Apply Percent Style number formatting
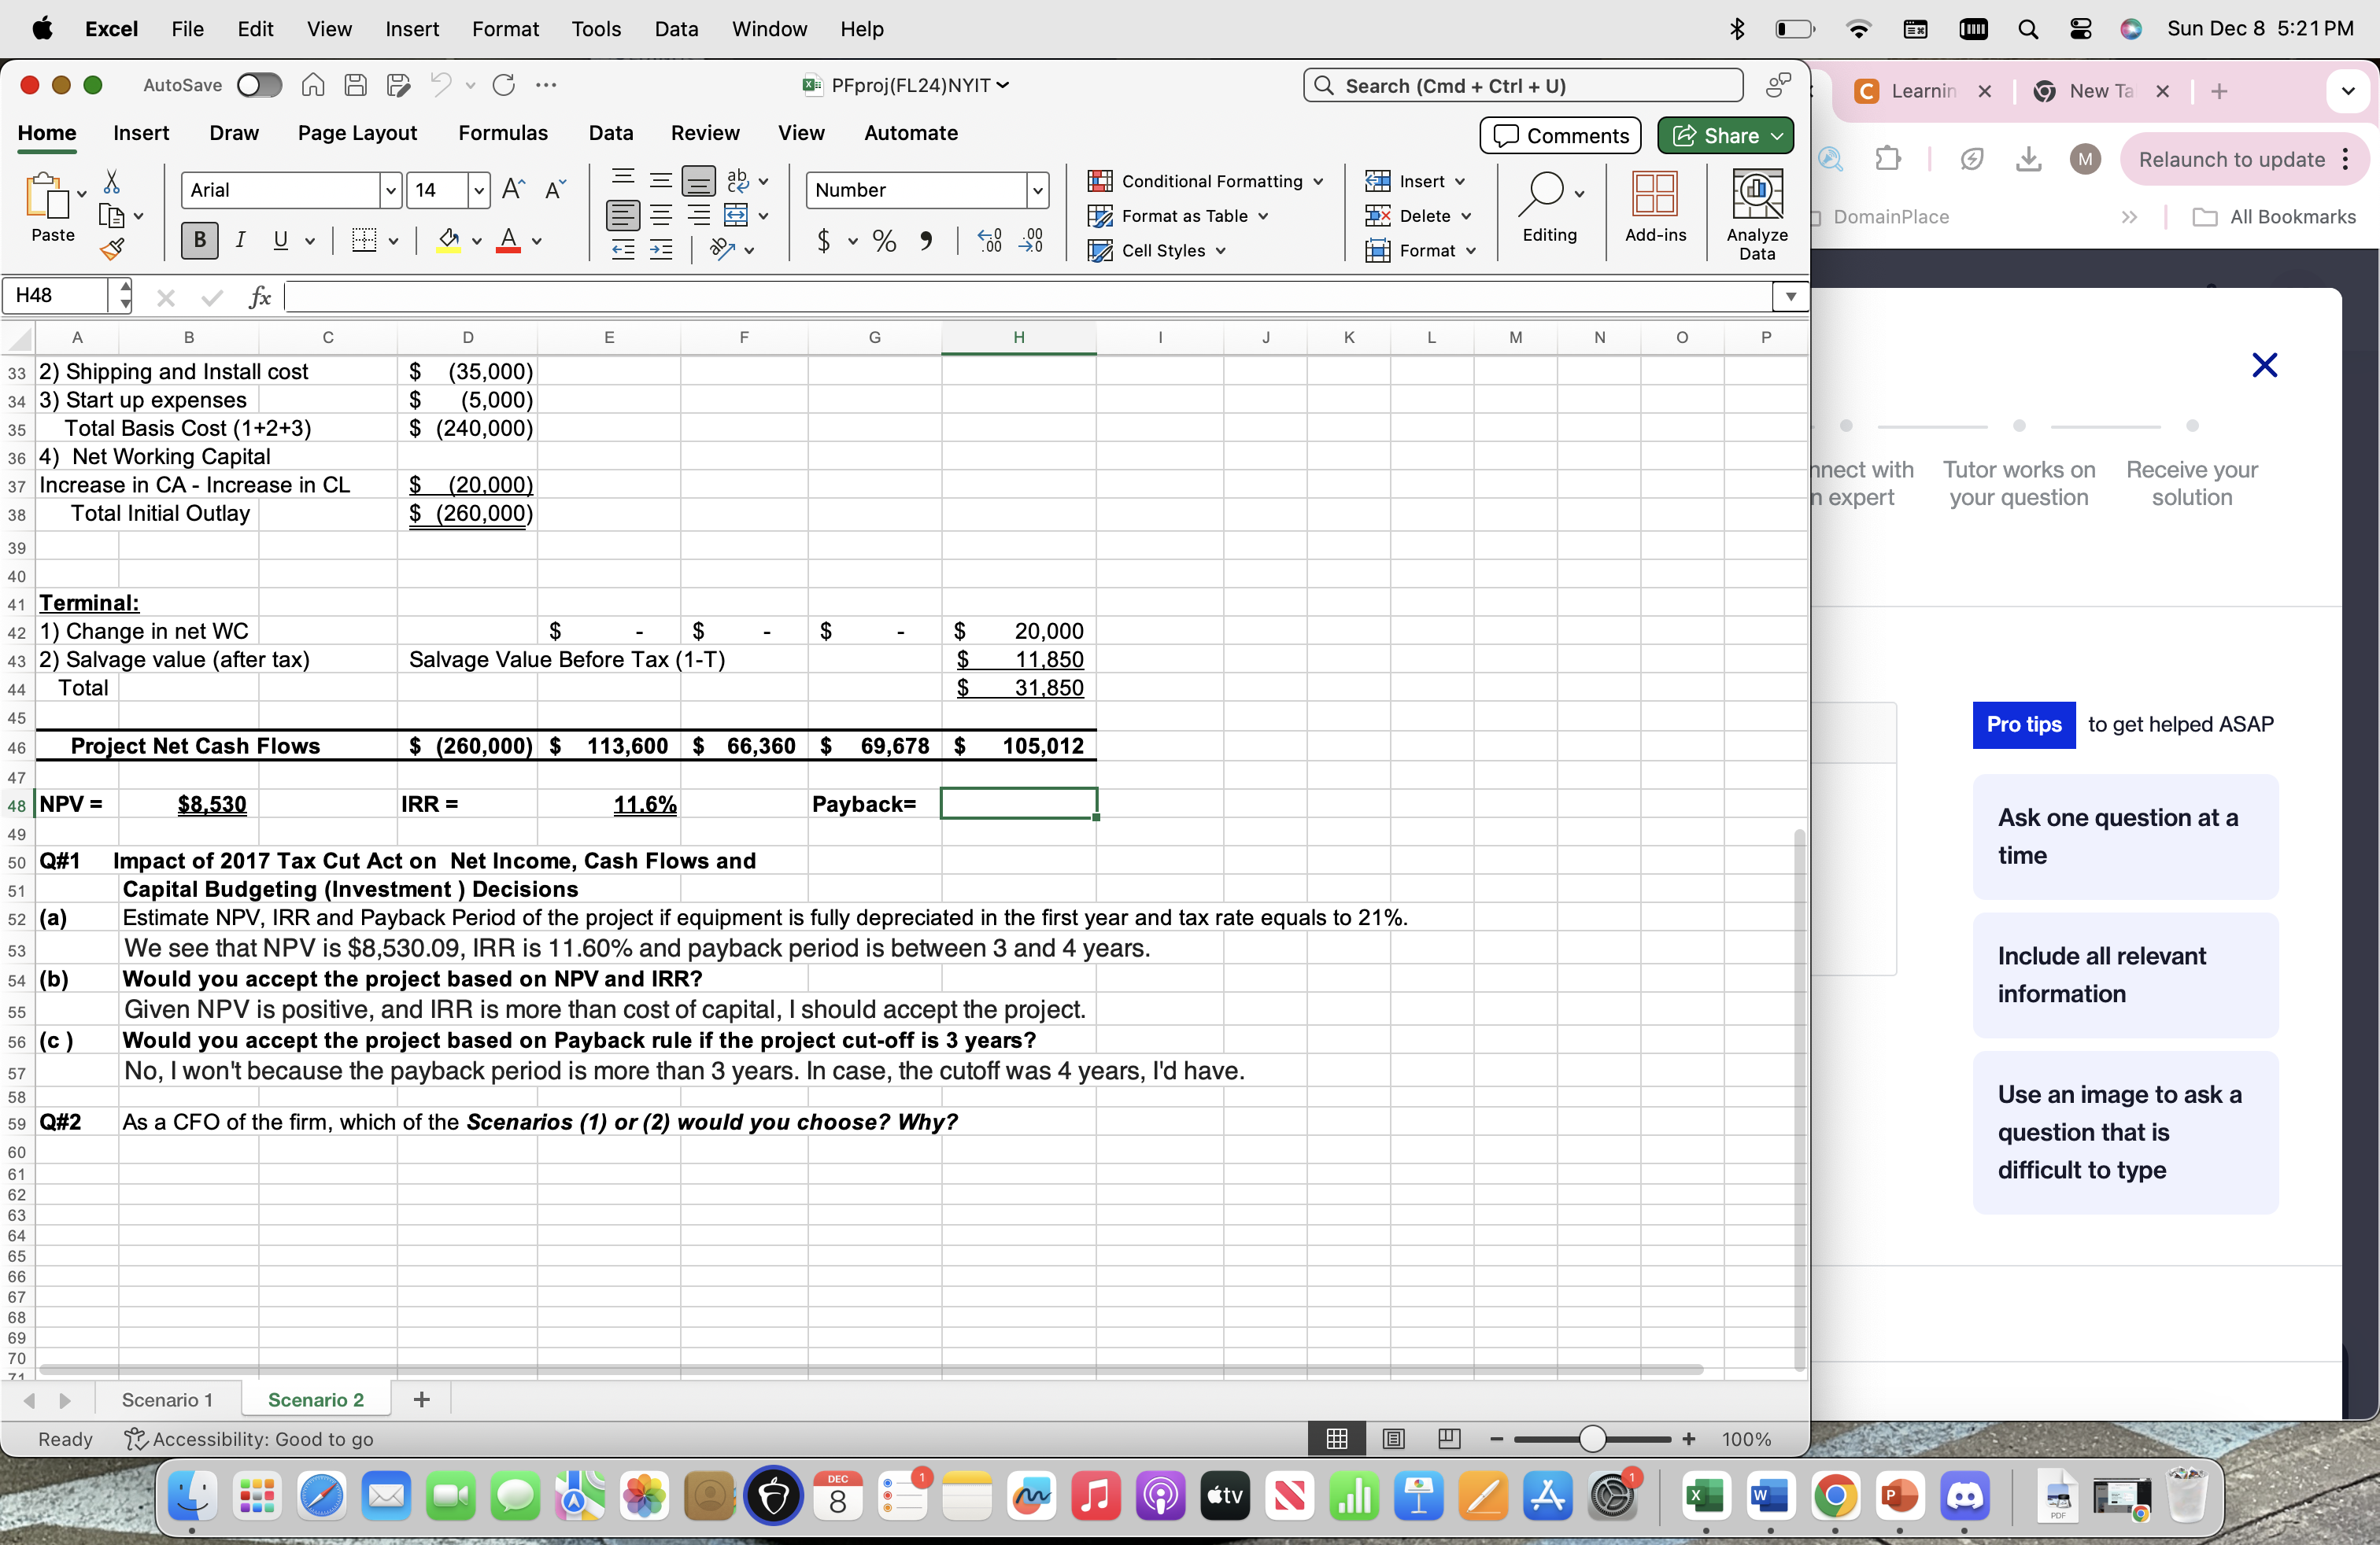This screenshot has width=2380, height=1545. (884, 241)
